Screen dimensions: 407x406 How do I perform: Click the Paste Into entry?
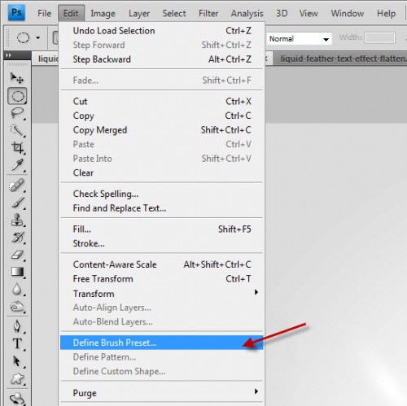(161, 159)
